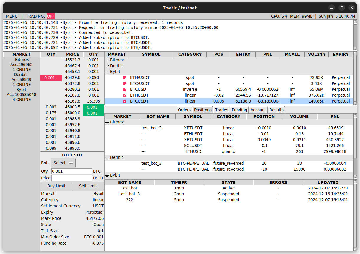Click the red icon beside BTC/USDT
Screen dimensions: 360x254
[125, 84]
